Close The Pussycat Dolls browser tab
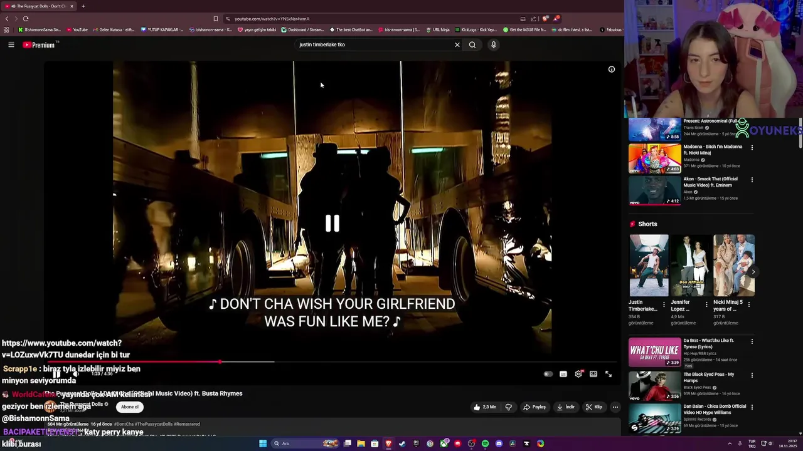803x451 pixels. point(72,6)
